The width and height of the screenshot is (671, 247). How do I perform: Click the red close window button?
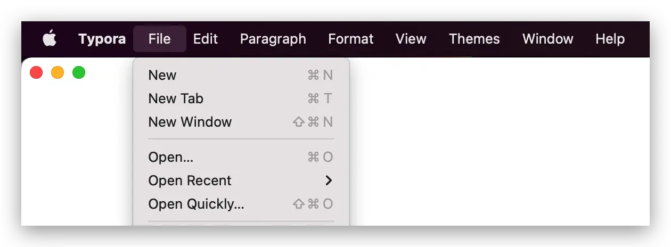tap(36, 72)
